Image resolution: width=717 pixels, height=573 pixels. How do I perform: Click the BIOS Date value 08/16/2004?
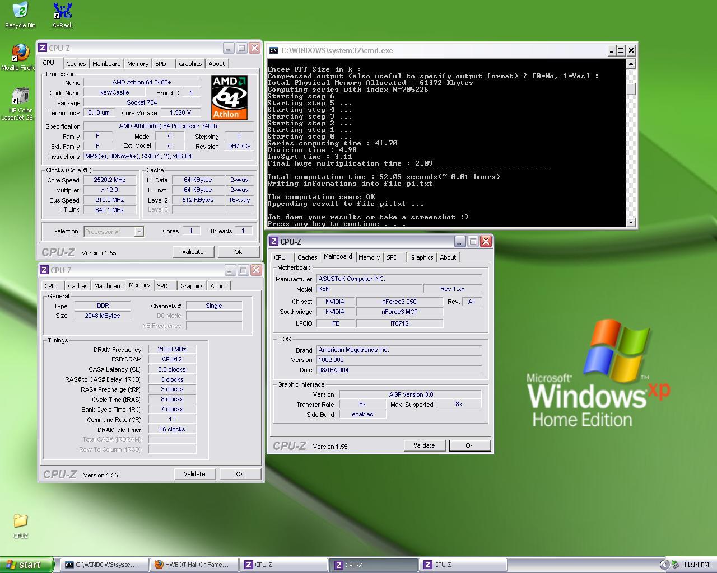399,370
